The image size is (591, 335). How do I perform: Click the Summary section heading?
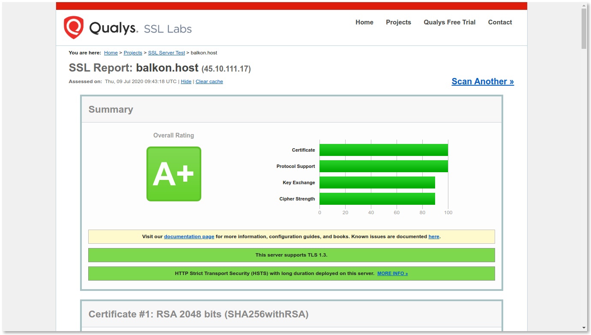tap(111, 109)
